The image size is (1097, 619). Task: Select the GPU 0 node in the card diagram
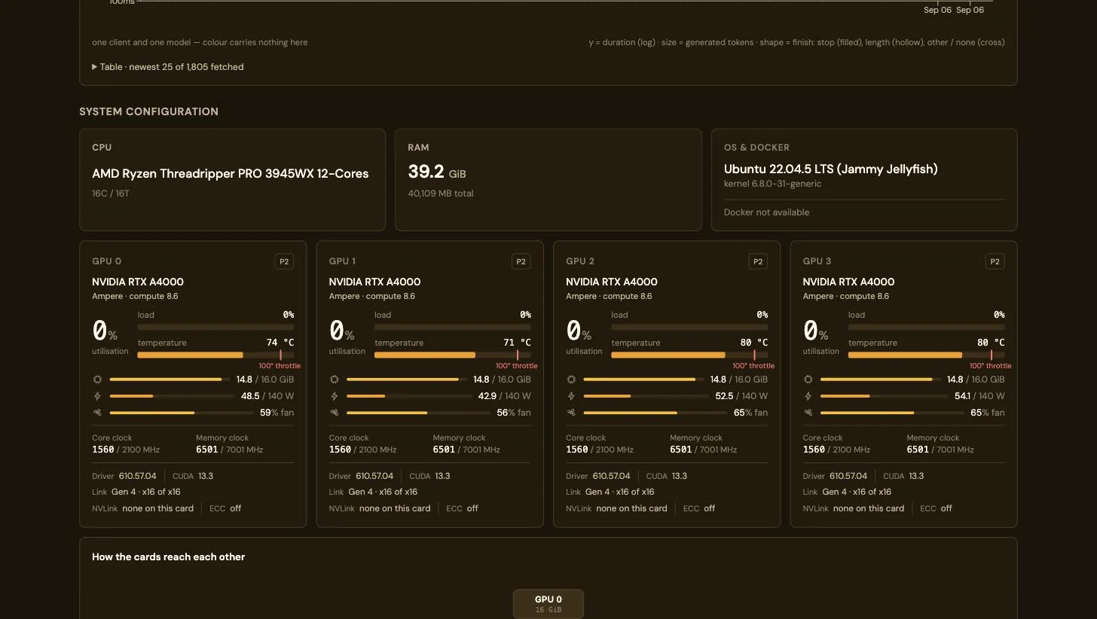click(548, 604)
